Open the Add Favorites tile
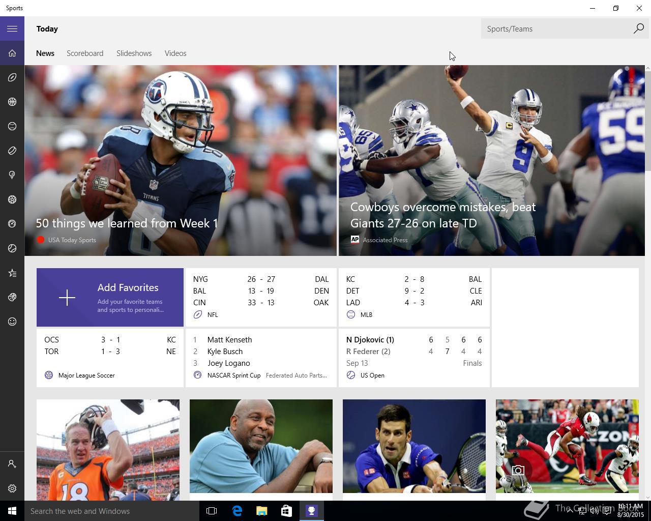This screenshot has width=651, height=521. point(110,298)
